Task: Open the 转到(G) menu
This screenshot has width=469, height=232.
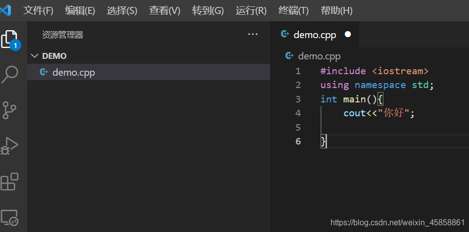Action: point(208,11)
